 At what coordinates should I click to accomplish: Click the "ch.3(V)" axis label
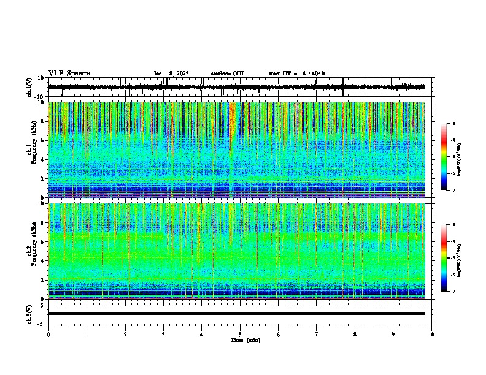[29, 314]
